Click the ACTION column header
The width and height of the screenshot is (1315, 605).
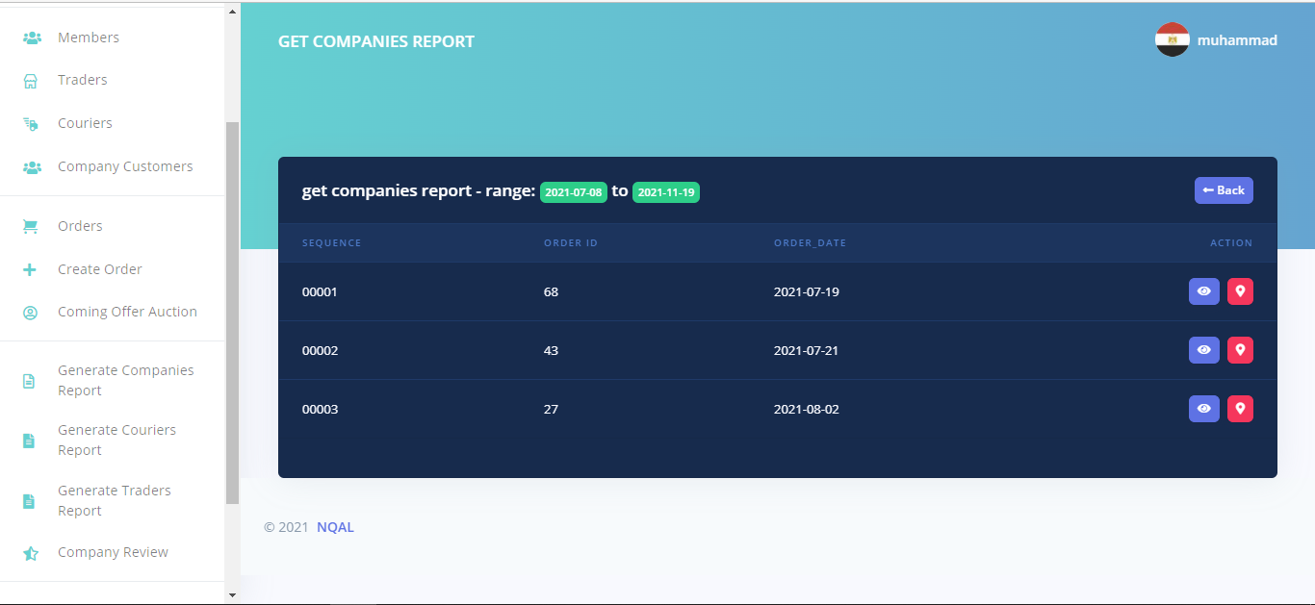(x=1231, y=243)
